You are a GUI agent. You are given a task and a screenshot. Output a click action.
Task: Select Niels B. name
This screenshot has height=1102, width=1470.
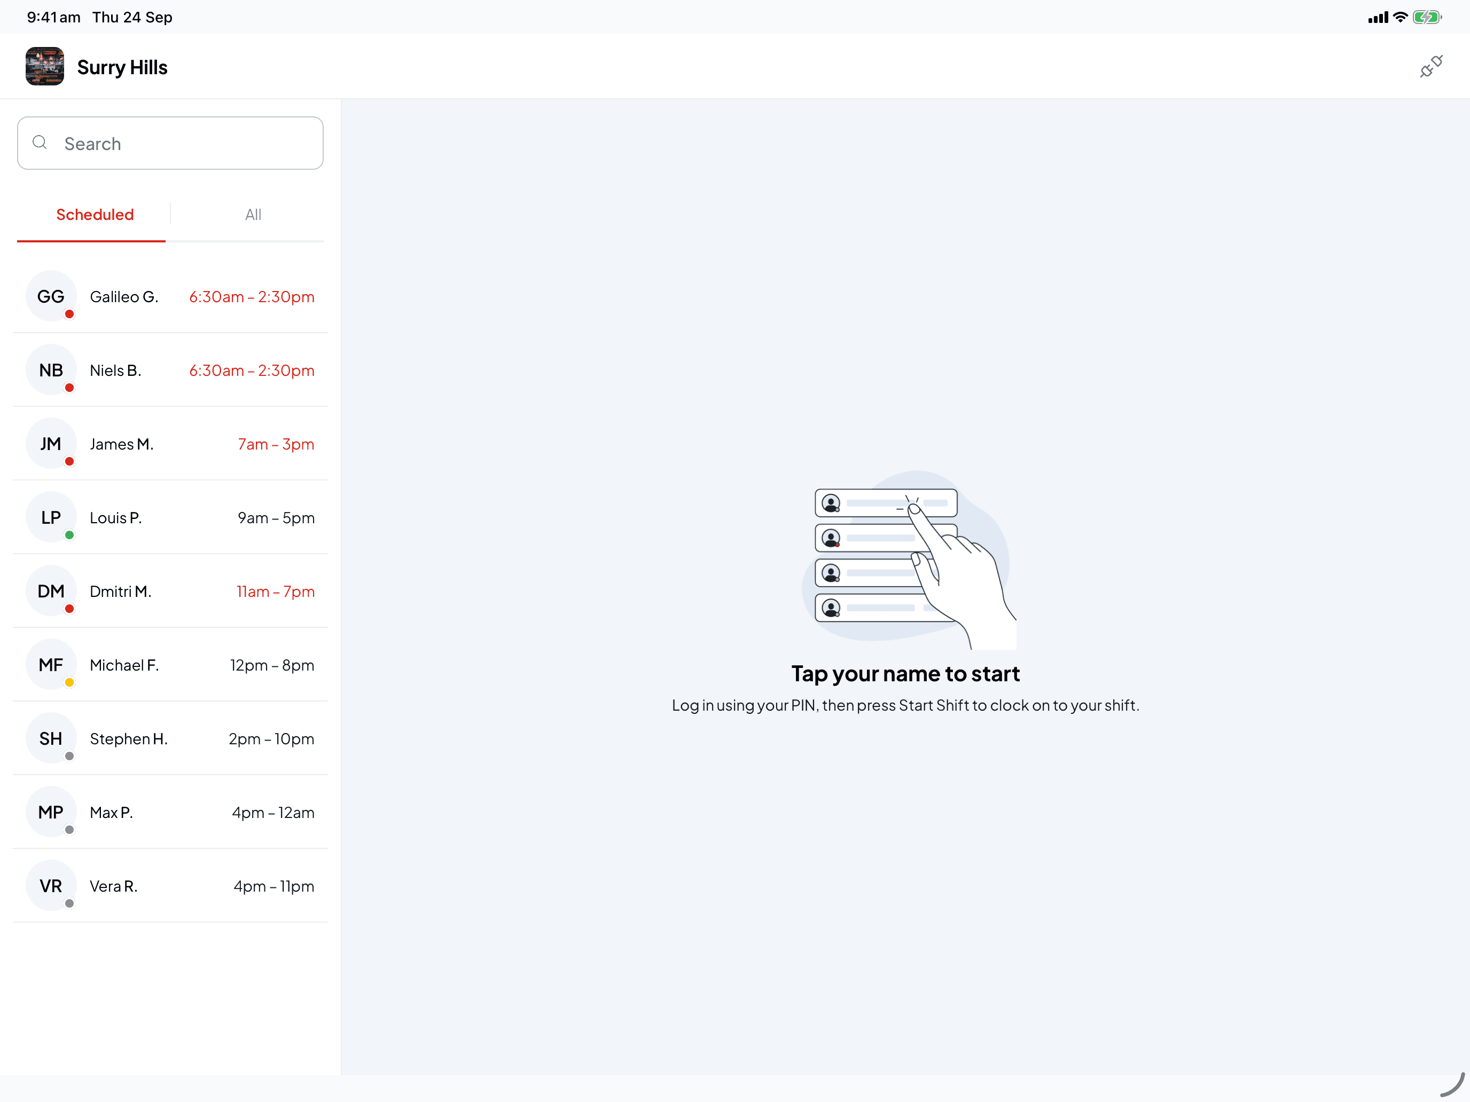[115, 371]
